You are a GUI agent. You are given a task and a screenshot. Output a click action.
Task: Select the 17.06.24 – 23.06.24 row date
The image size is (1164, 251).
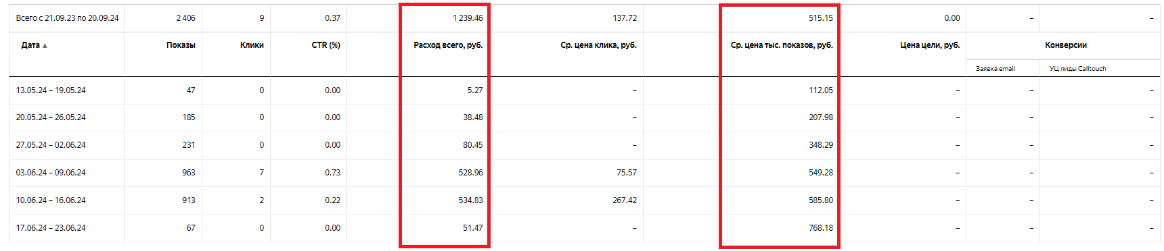[x=51, y=228]
